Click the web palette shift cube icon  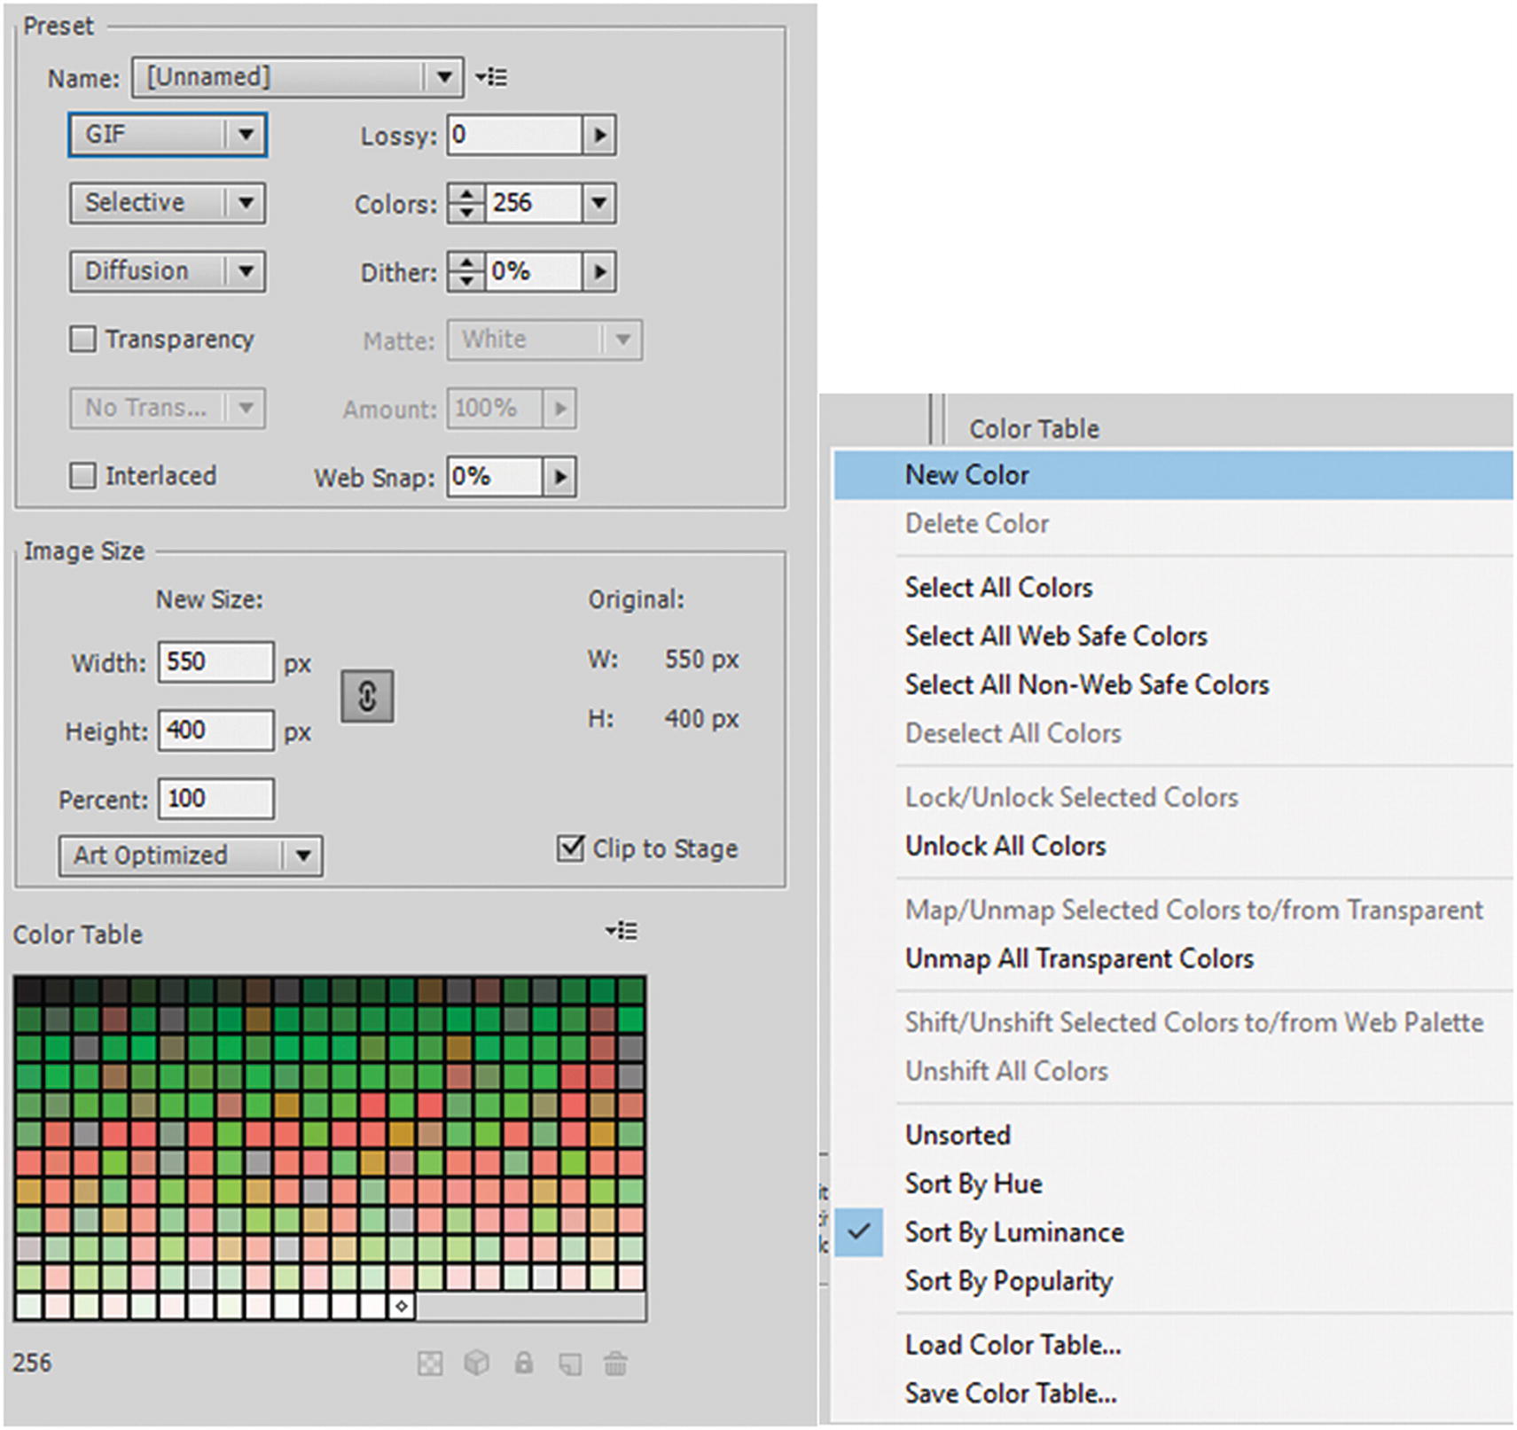coord(477,1363)
